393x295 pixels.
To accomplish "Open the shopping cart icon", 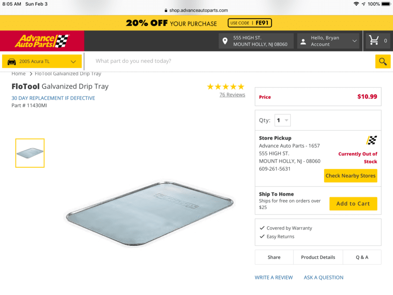I will tap(374, 41).
